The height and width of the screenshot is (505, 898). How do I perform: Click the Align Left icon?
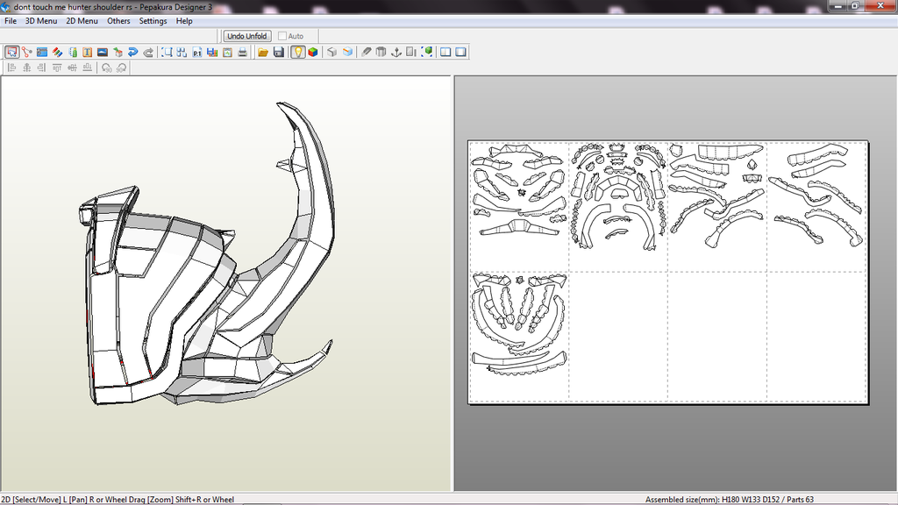[11, 68]
